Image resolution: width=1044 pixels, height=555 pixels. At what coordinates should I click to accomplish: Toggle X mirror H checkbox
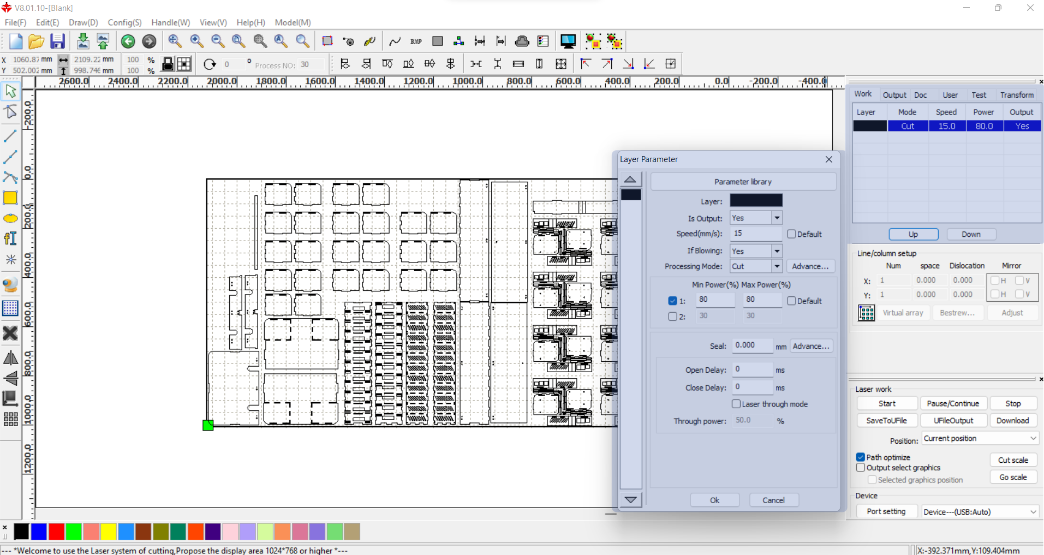point(995,281)
